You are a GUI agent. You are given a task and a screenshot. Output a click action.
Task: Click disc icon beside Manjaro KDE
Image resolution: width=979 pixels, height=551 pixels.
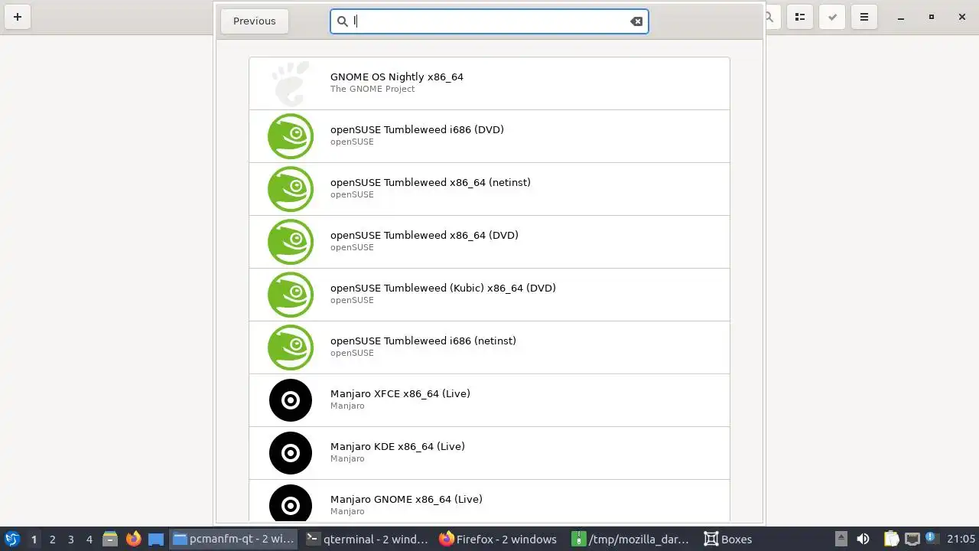pos(291,453)
